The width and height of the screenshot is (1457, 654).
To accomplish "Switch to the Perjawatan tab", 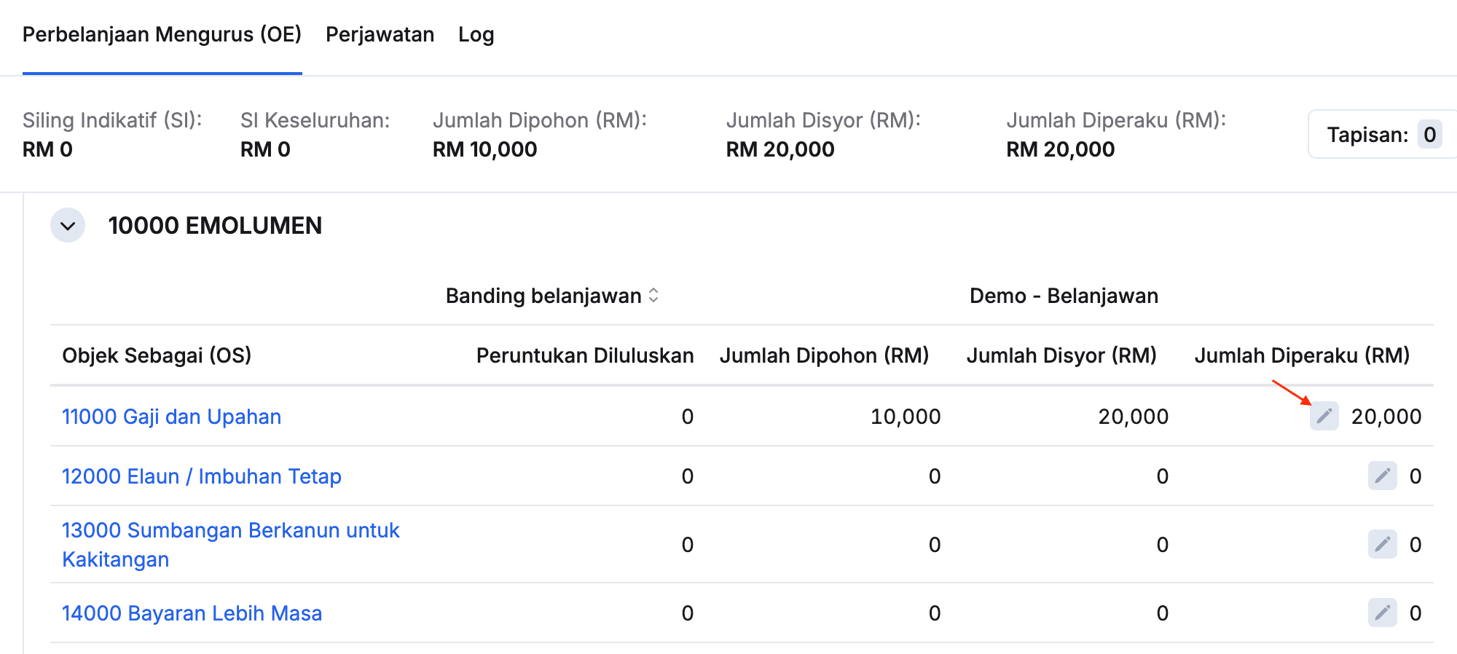I will [380, 34].
